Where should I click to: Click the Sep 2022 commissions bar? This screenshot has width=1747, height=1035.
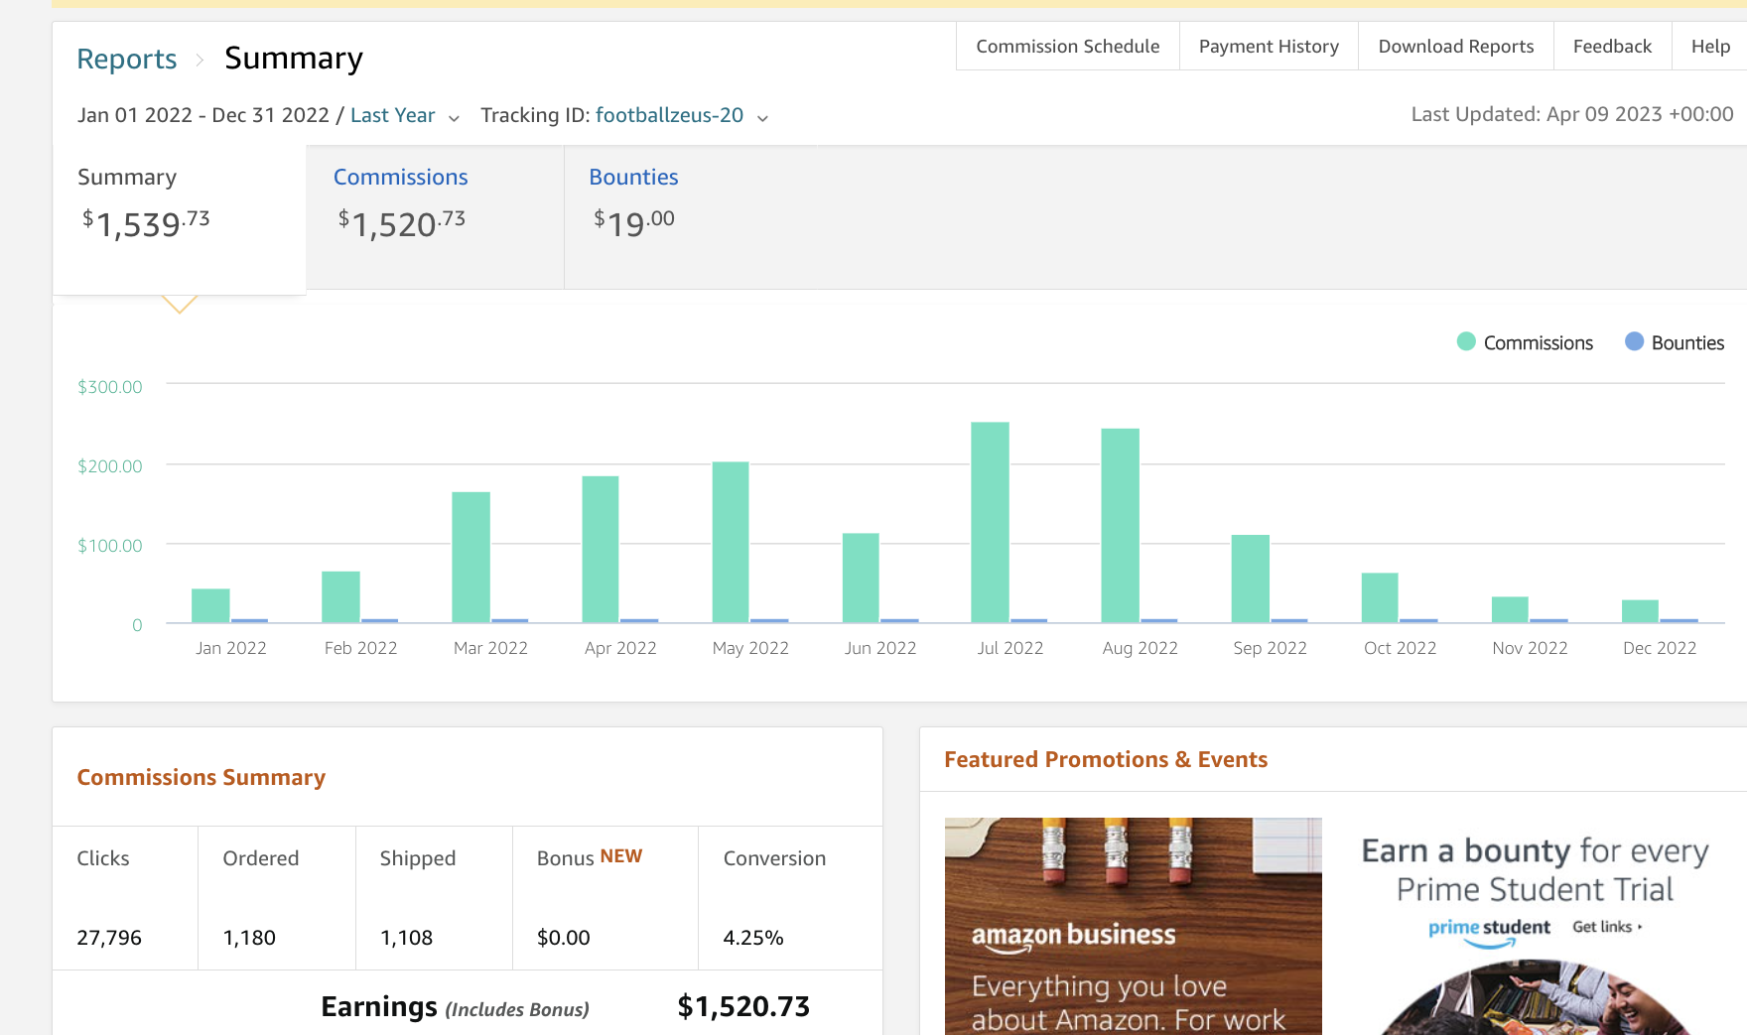click(x=1251, y=579)
